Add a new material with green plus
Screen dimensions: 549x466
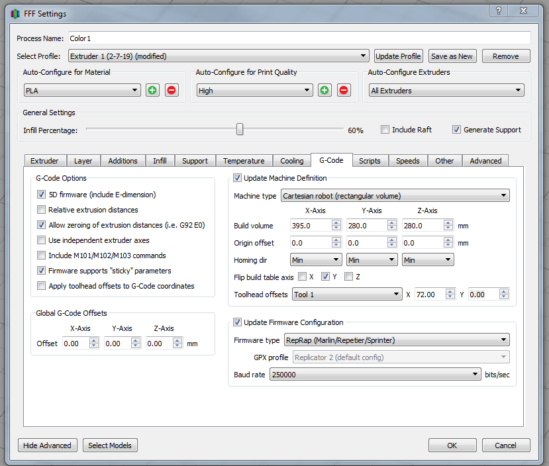[152, 90]
